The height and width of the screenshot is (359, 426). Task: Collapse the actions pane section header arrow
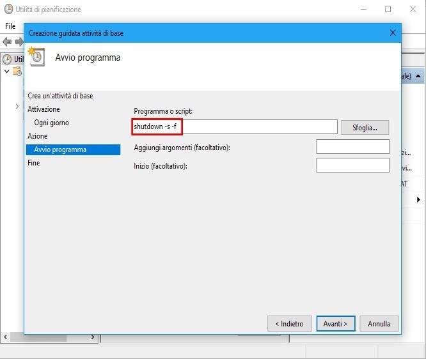click(x=418, y=76)
